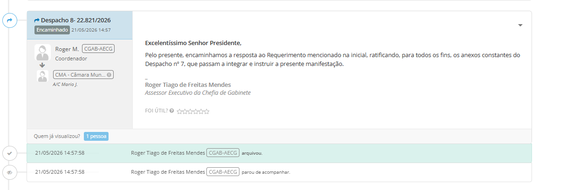The width and height of the screenshot is (580, 190).
Task: Click the crossed-eye stopped following icon
Action: [x=9, y=172]
